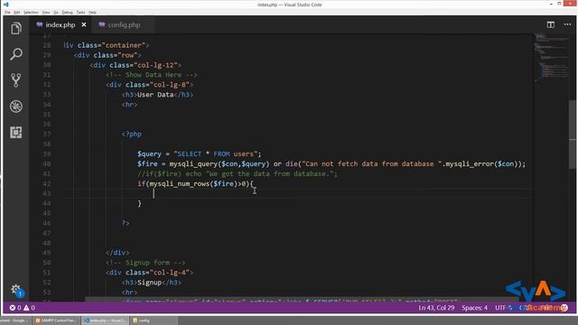
Task: Click the div class="col-lg-4" line
Action: [x=149, y=273]
